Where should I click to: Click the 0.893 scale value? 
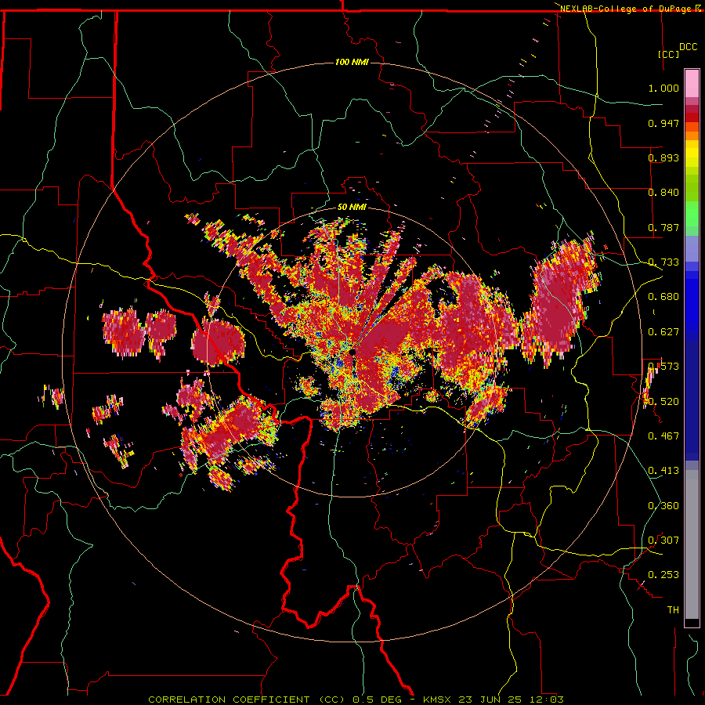click(663, 157)
